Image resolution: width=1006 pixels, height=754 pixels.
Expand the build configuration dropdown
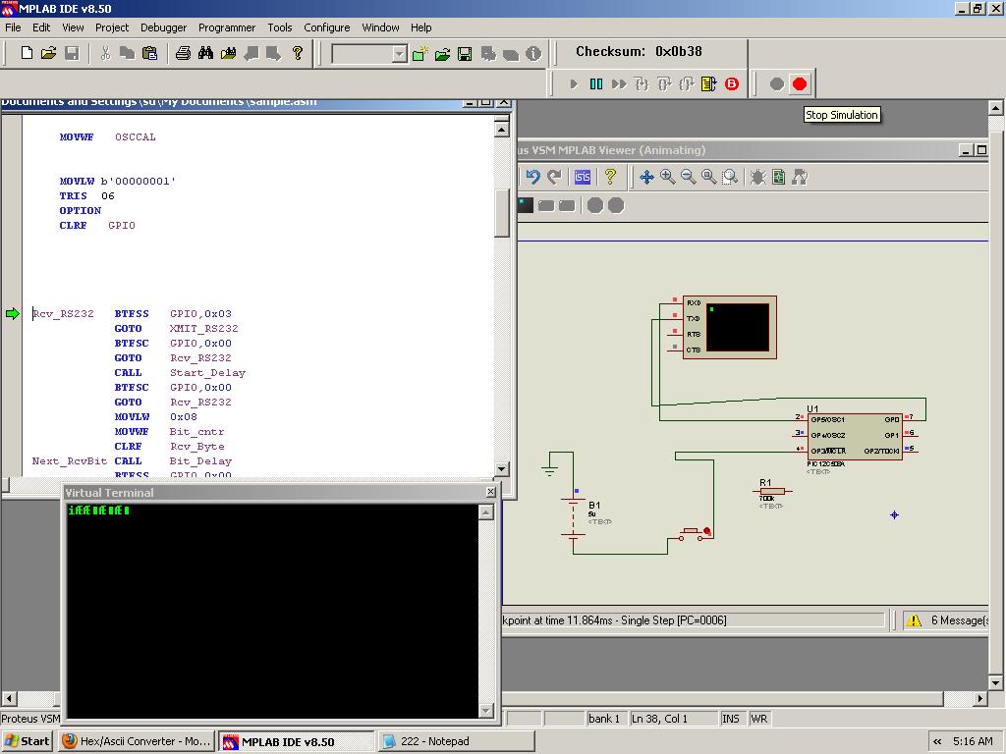tap(399, 54)
